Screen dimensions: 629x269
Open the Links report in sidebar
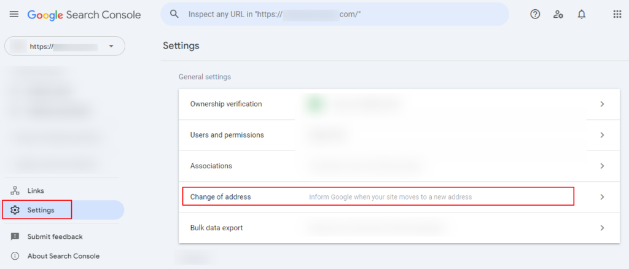click(x=36, y=191)
